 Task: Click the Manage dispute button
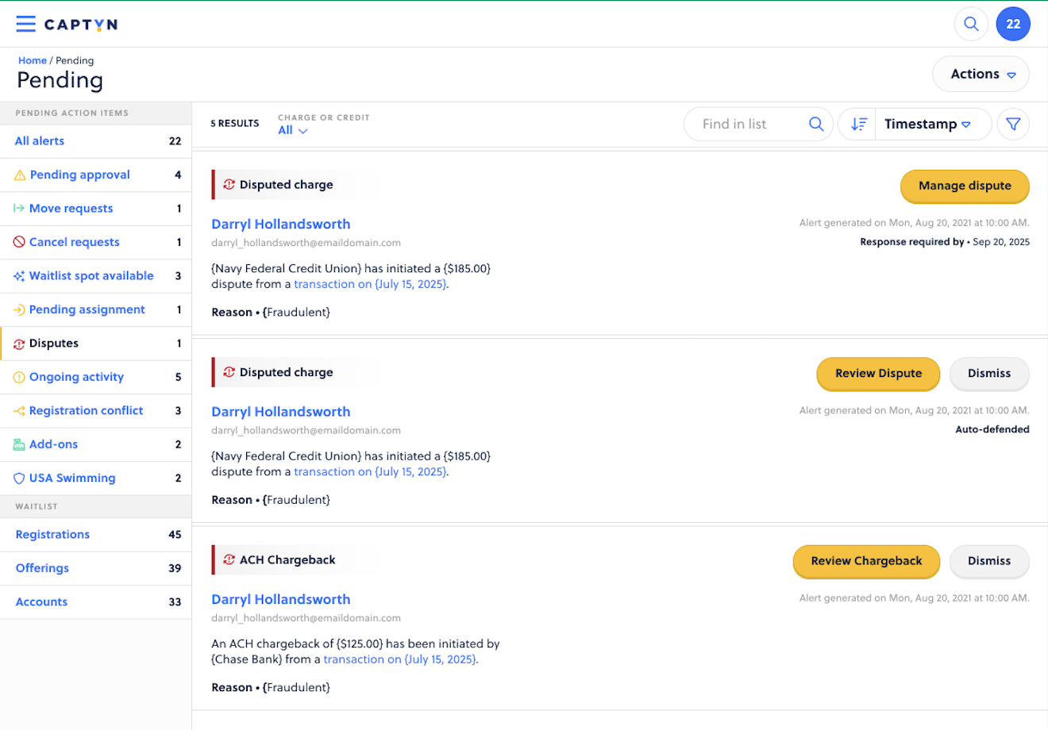coord(965,186)
